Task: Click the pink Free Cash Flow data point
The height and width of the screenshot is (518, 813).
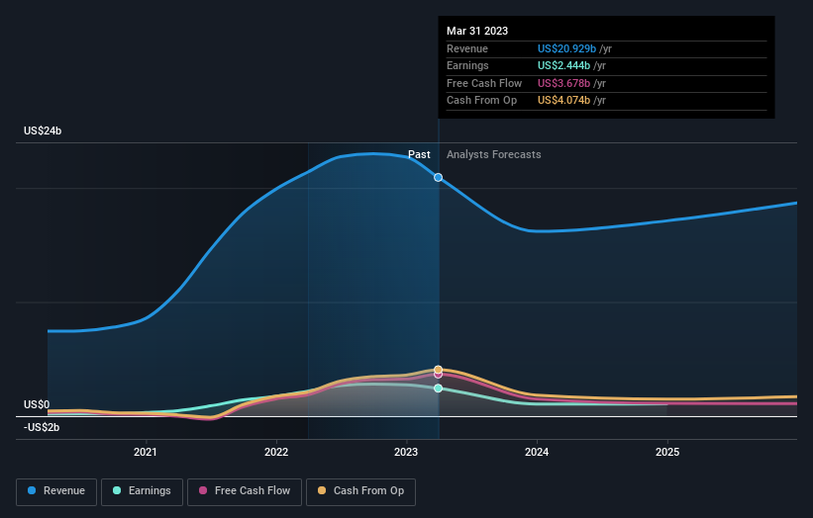Action: [x=438, y=376]
